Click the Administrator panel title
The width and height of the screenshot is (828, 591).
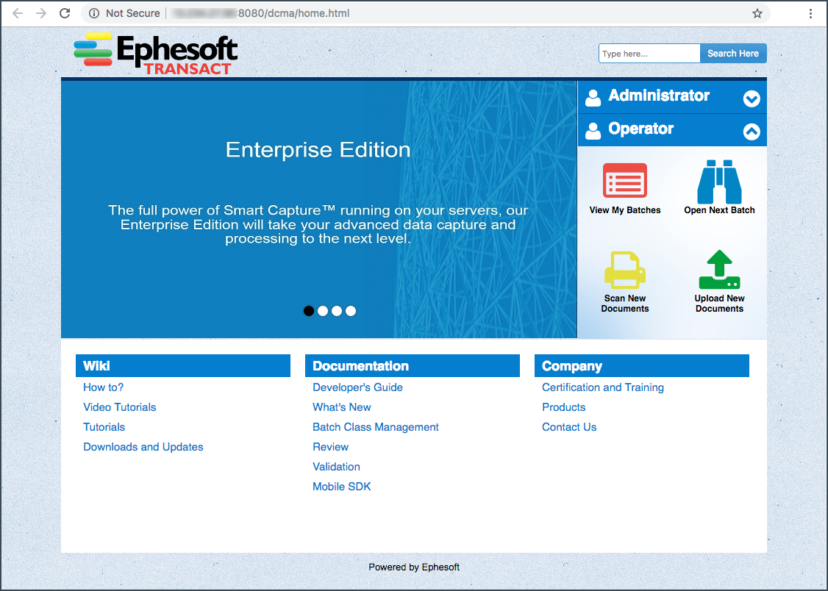[659, 96]
